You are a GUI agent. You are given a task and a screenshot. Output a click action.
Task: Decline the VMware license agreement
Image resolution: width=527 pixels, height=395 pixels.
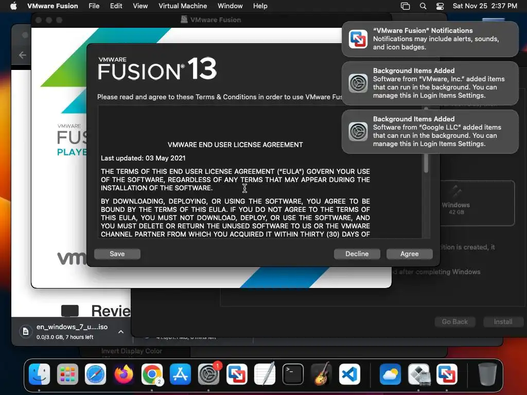(x=357, y=254)
